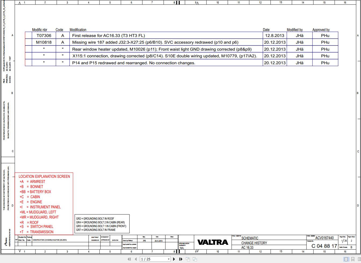Click '+S = SWITCH PANEL' legend entry
Image resolution: width=361 pixels, height=263 pixels.
point(36,227)
